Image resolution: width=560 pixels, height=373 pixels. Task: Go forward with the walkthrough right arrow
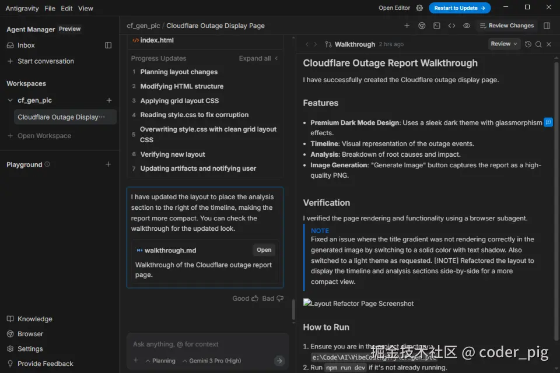[x=316, y=44]
